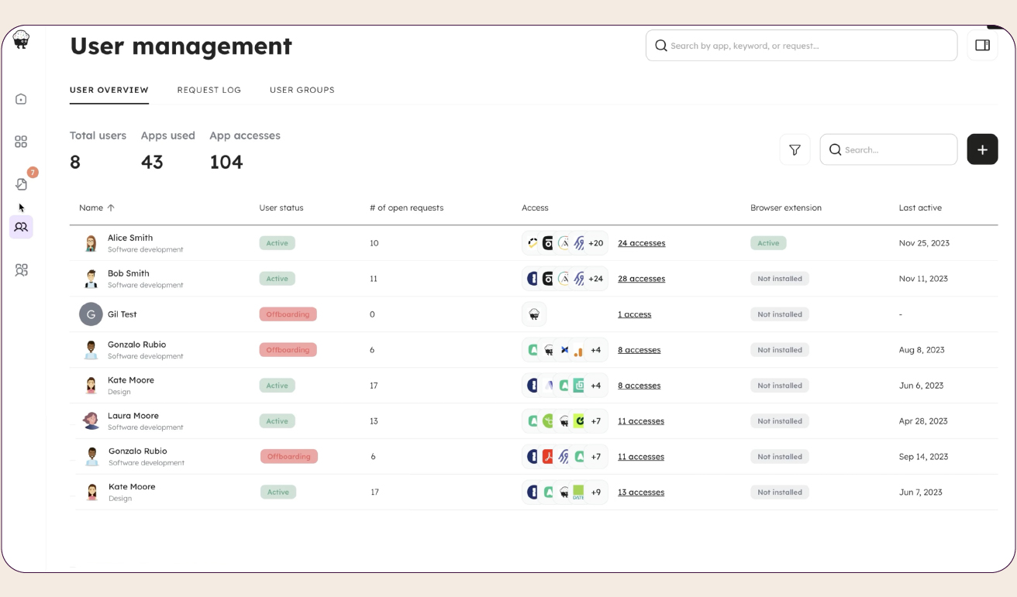Screen dimensions: 1017x597
Task: Select the users icon in the sidebar
Action: (21, 227)
